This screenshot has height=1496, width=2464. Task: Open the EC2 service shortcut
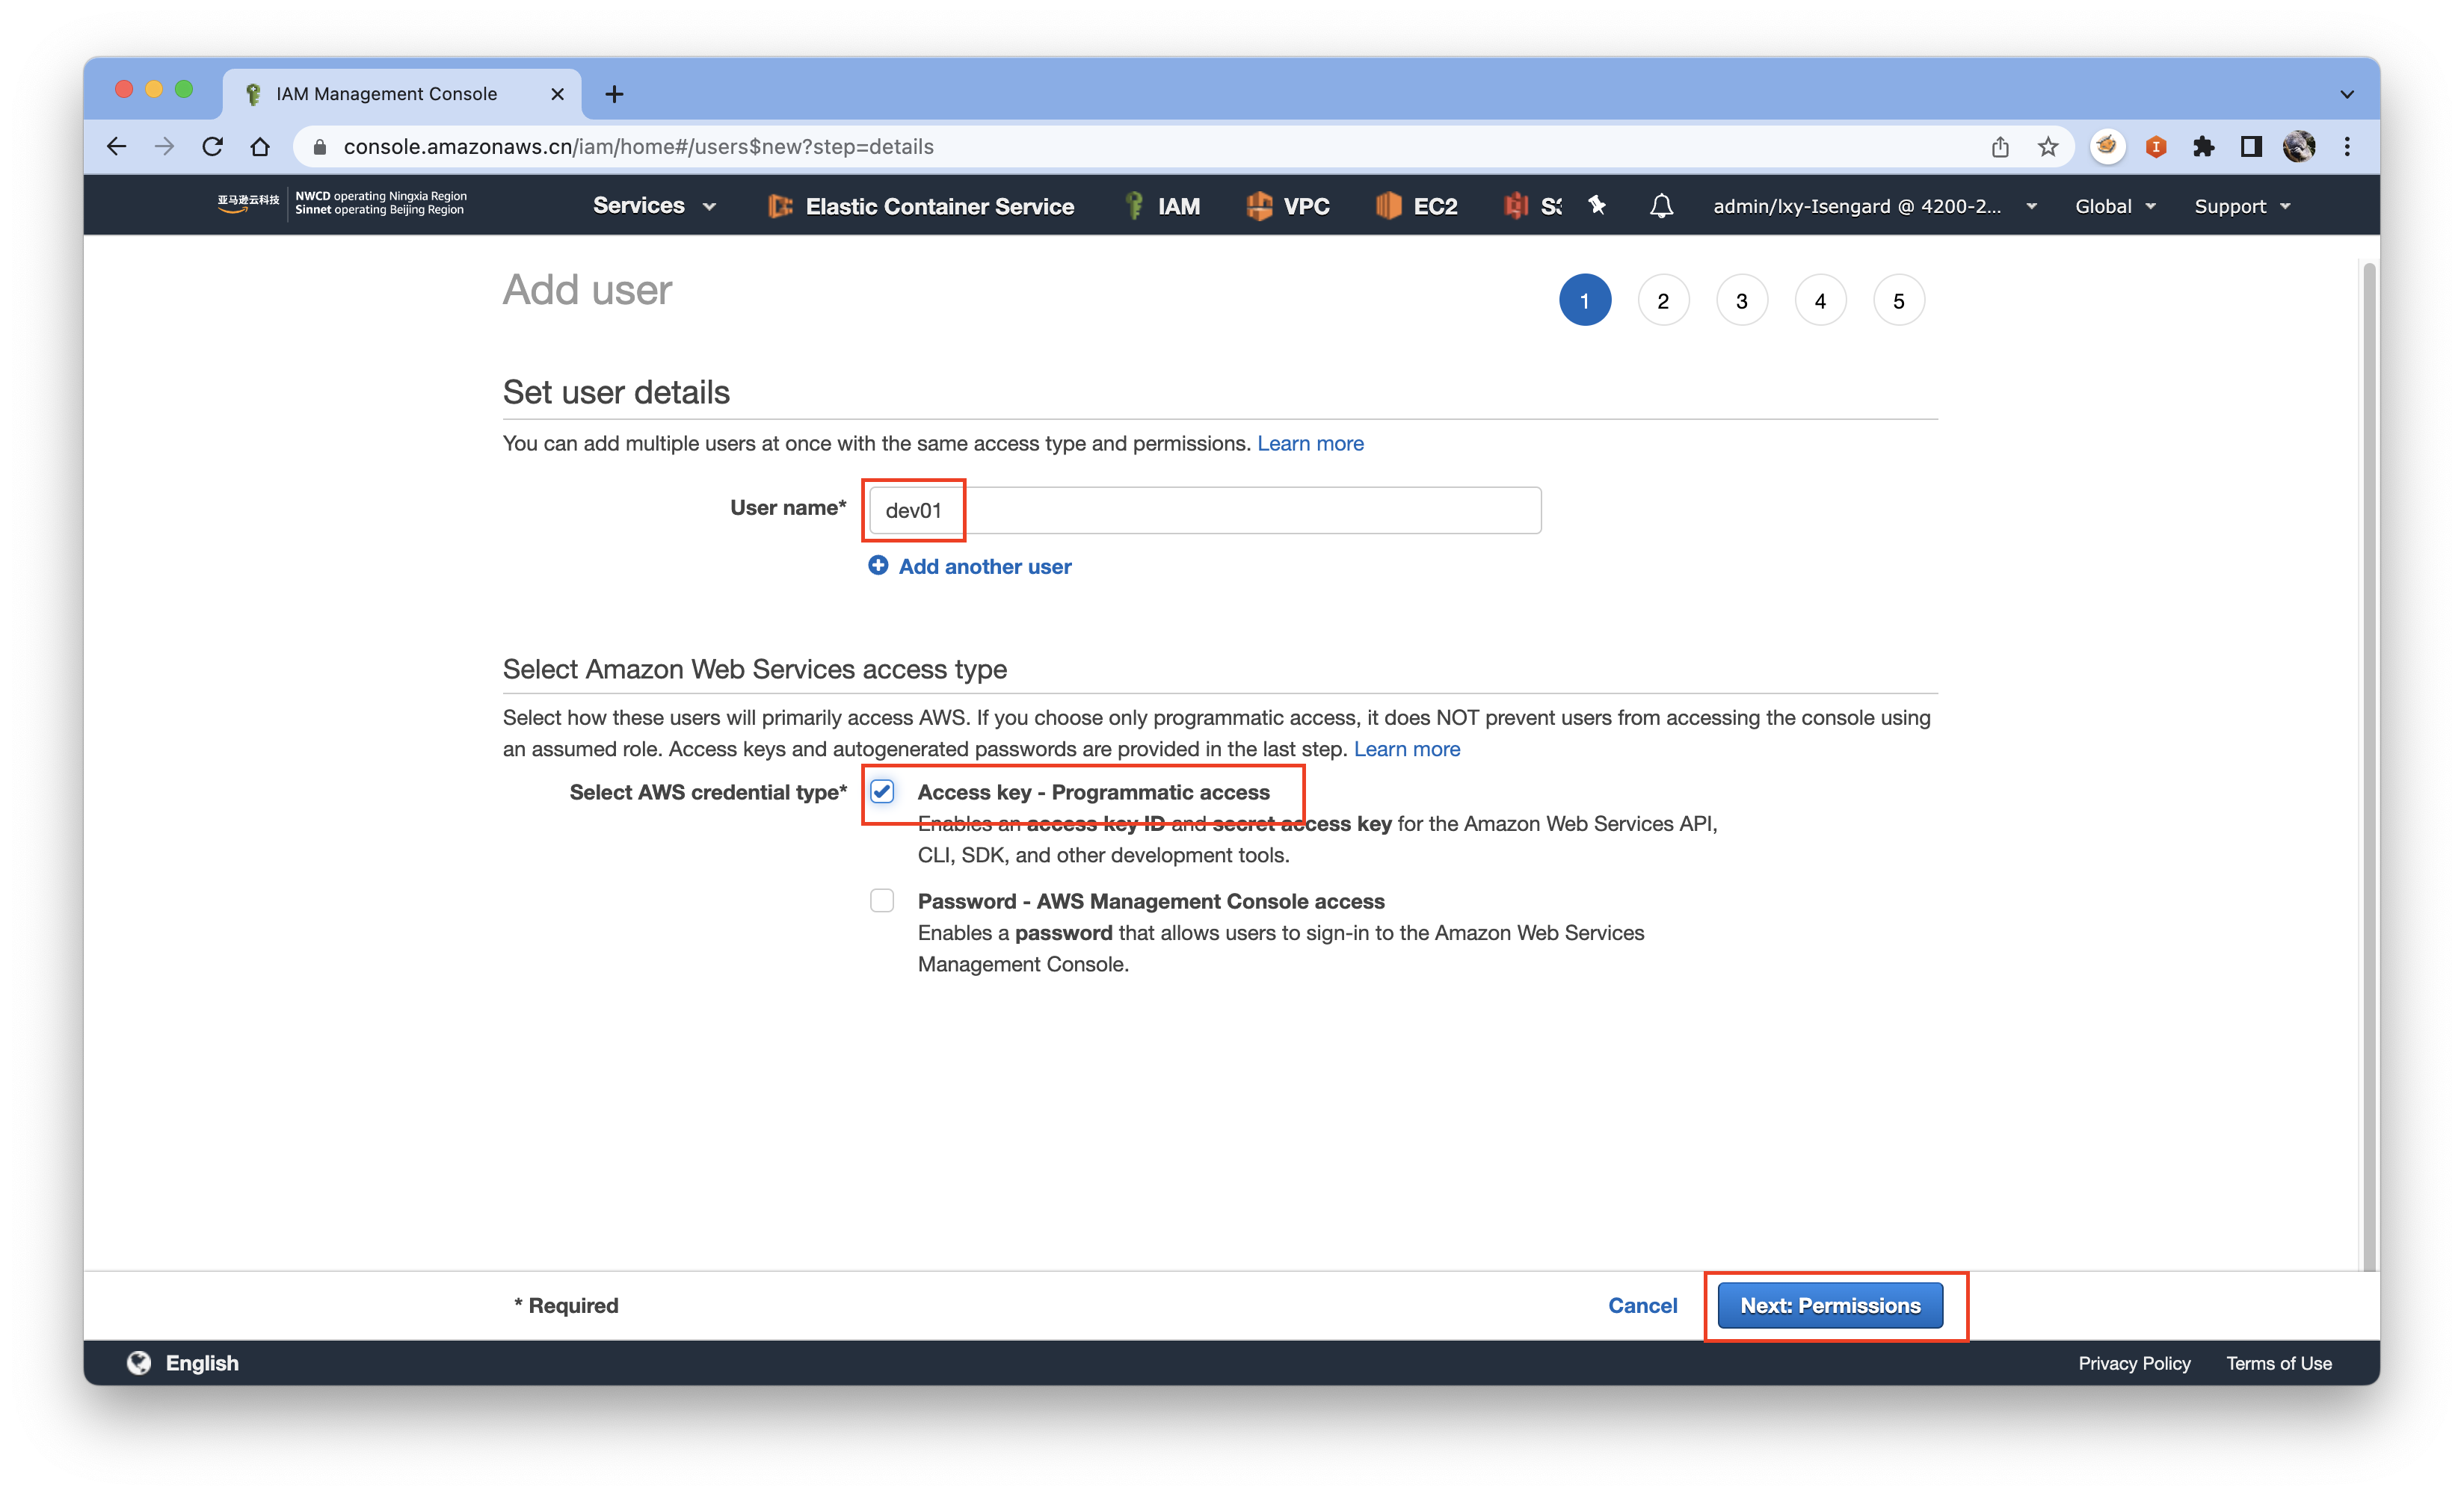(1416, 205)
